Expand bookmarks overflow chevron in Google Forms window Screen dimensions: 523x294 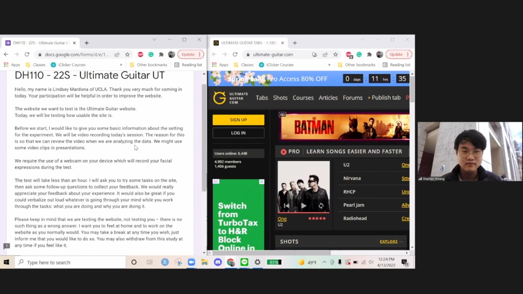[121, 65]
